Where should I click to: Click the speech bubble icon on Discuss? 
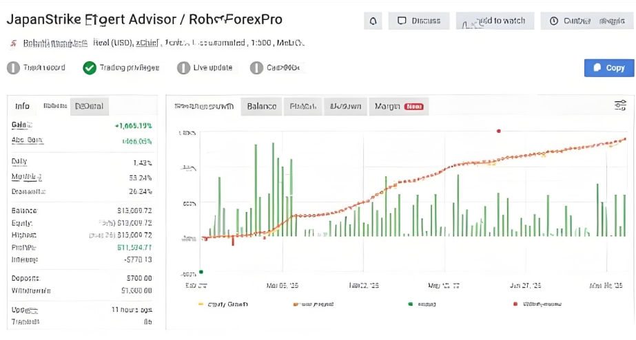(x=402, y=21)
